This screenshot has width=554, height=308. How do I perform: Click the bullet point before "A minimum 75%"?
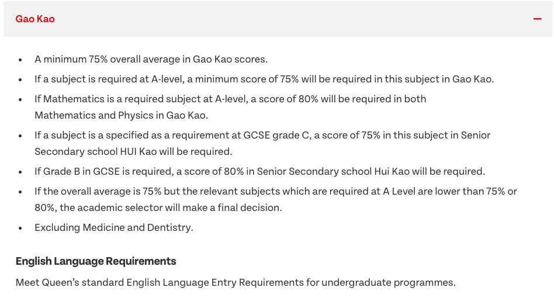(x=20, y=60)
